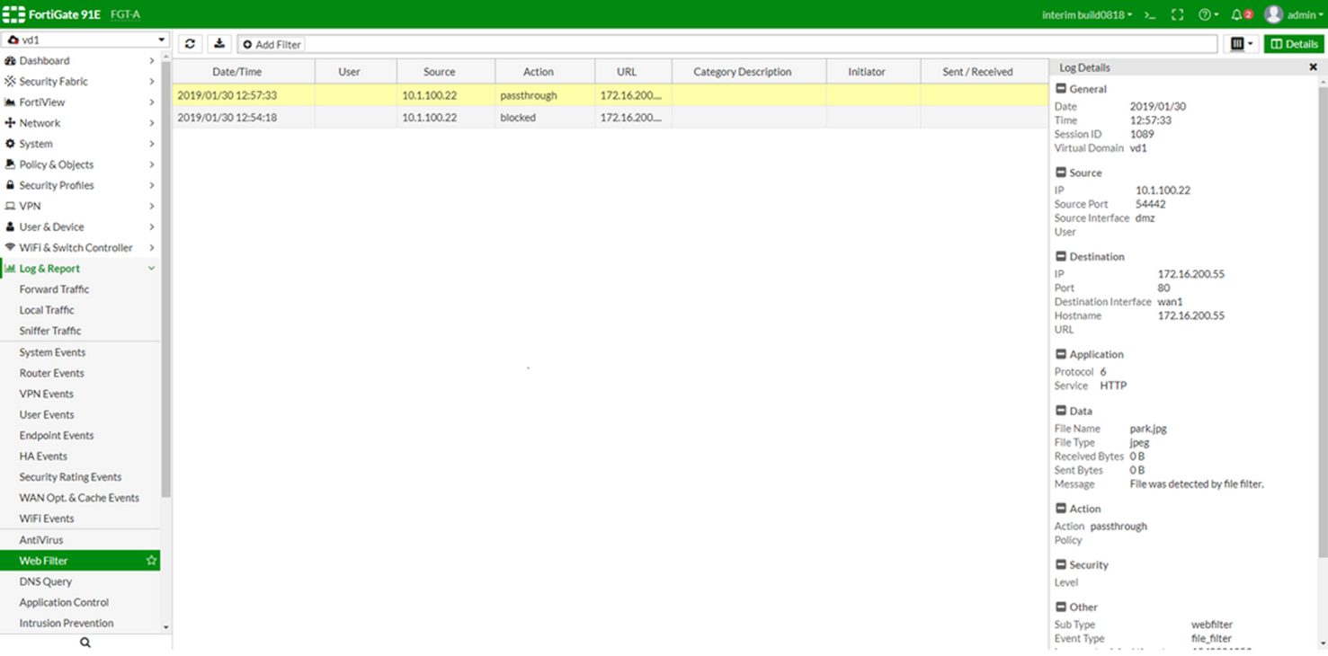Collapse the Destination section toggle
1328x656 pixels.
tap(1061, 257)
